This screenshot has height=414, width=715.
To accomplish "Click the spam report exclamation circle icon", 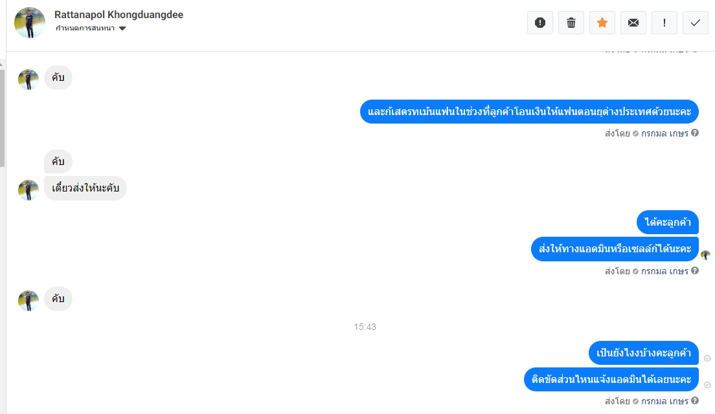I will pos(540,22).
